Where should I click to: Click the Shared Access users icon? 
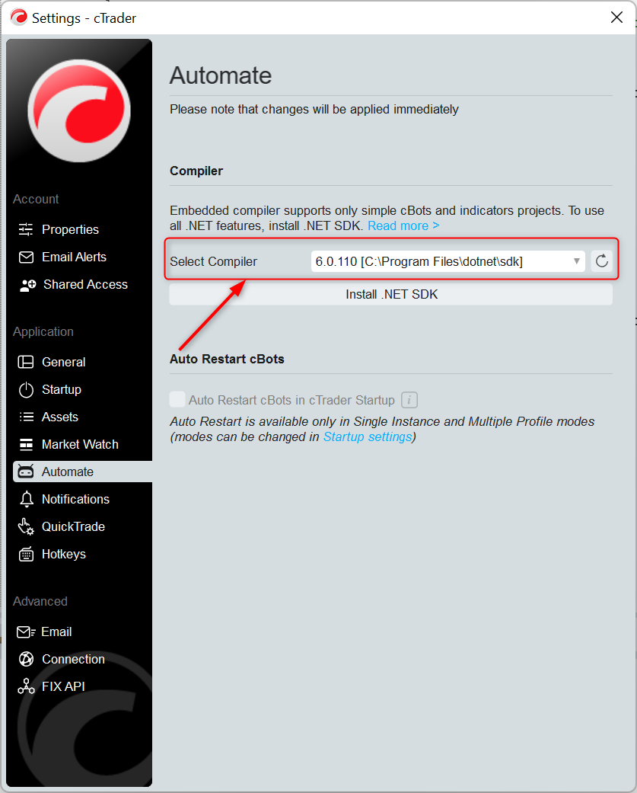click(27, 285)
